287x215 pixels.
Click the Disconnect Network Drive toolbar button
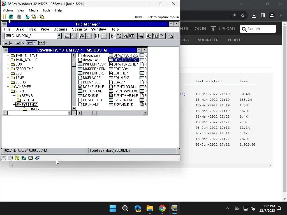point(74,36)
